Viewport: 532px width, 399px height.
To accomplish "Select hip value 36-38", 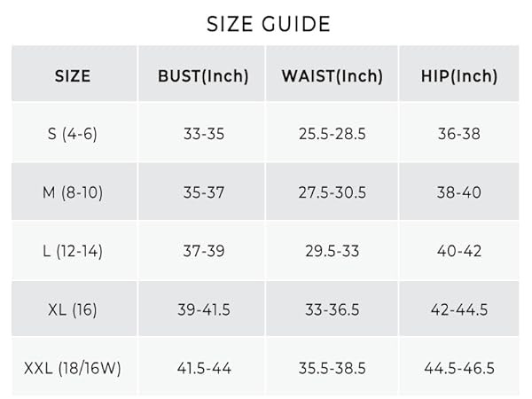I will [x=459, y=134].
